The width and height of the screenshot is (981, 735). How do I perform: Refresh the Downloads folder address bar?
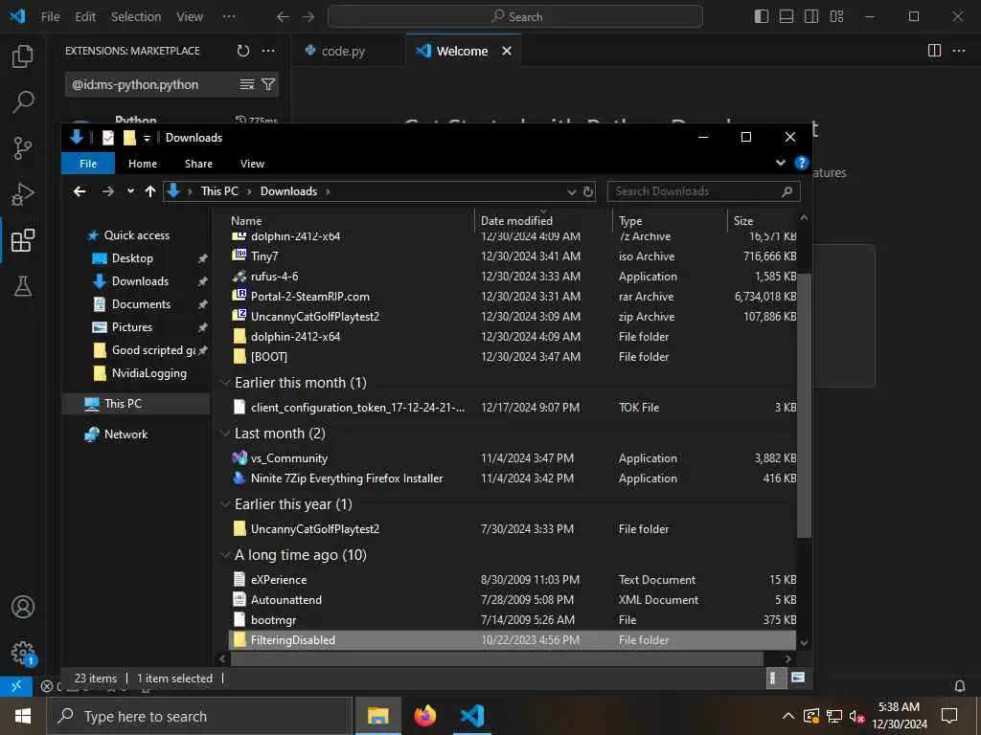(x=588, y=191)
